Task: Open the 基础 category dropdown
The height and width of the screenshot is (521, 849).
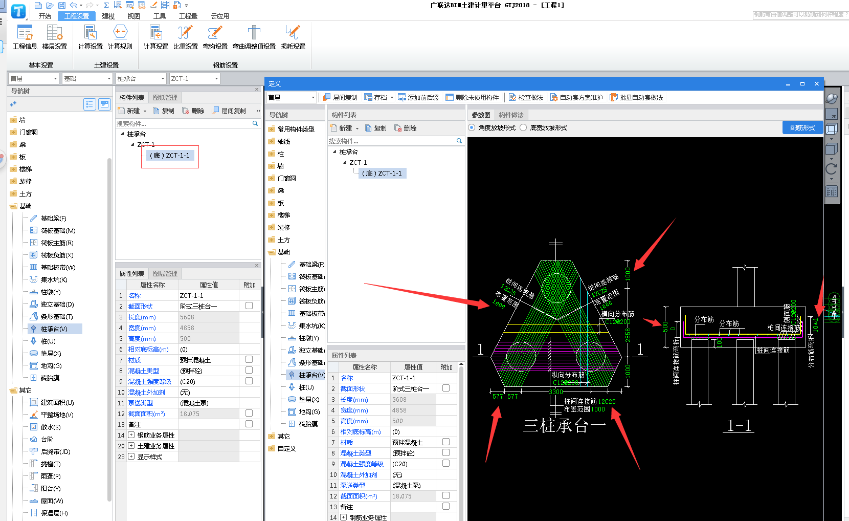Action: [x=87, y=78]
